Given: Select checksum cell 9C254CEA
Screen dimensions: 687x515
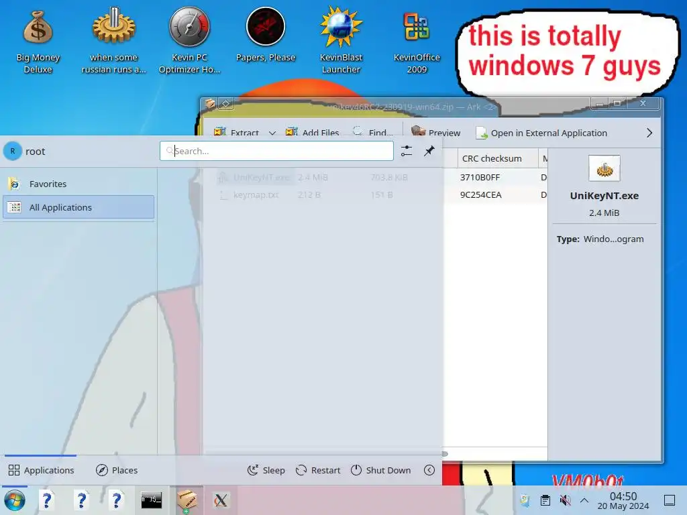Looking at the screenshot, I should (x=480, y=195).
